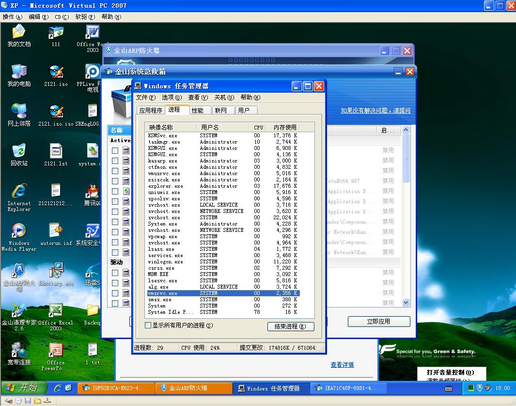Screen dimensions: 516x406
Task: Open Virtual PC CD(C) menu
Action: click(x=62, y=17)
